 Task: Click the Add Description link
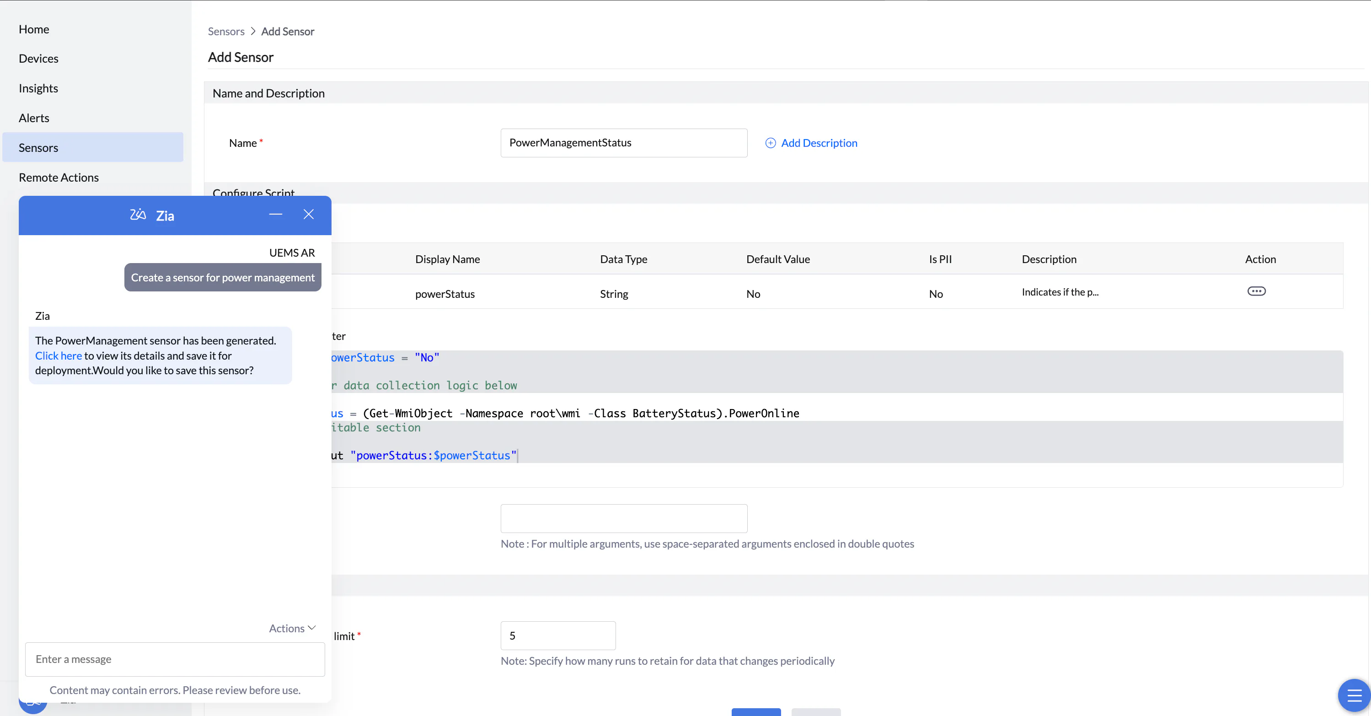click(x=819, y=143)
